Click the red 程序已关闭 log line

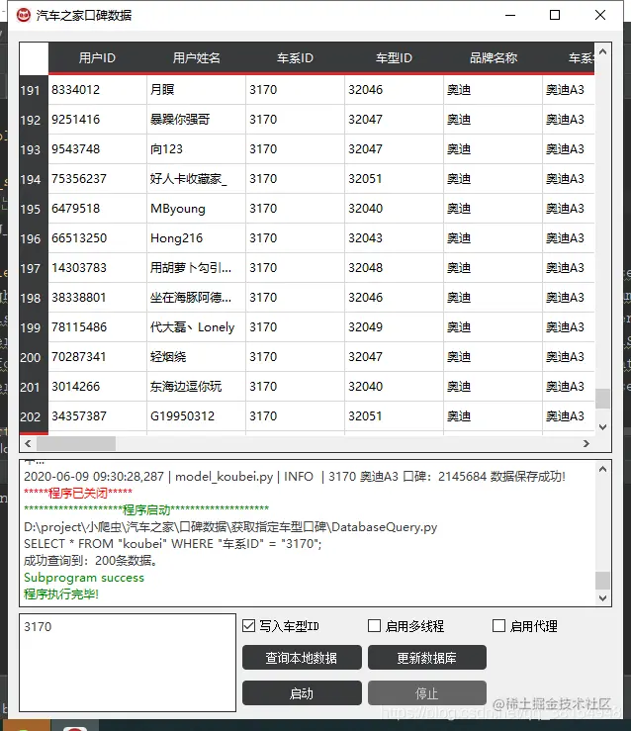[x=78, y=493]
